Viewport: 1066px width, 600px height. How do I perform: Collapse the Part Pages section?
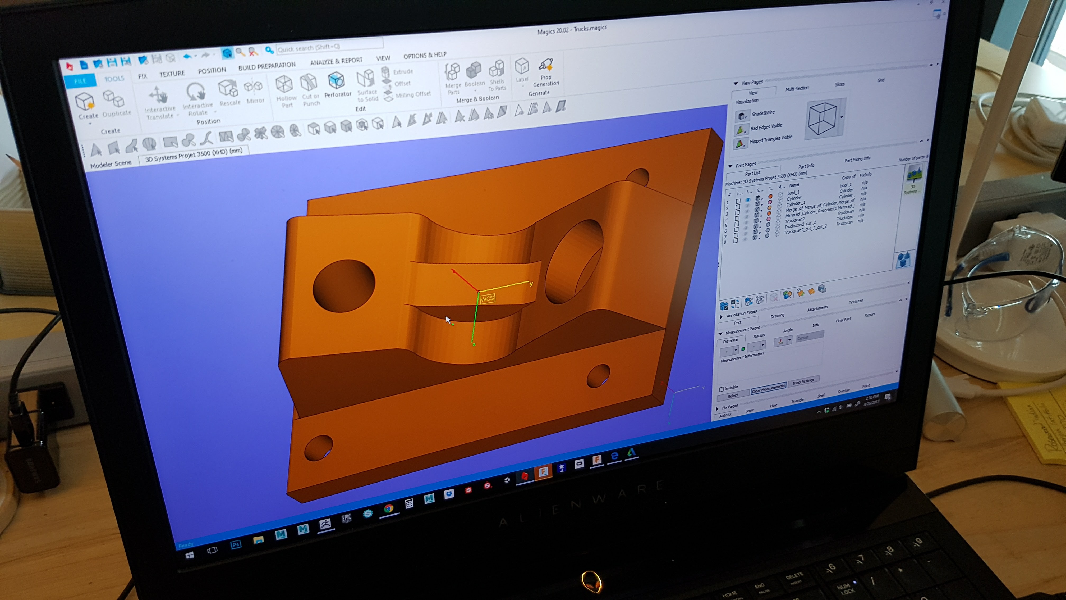[730, 166]
